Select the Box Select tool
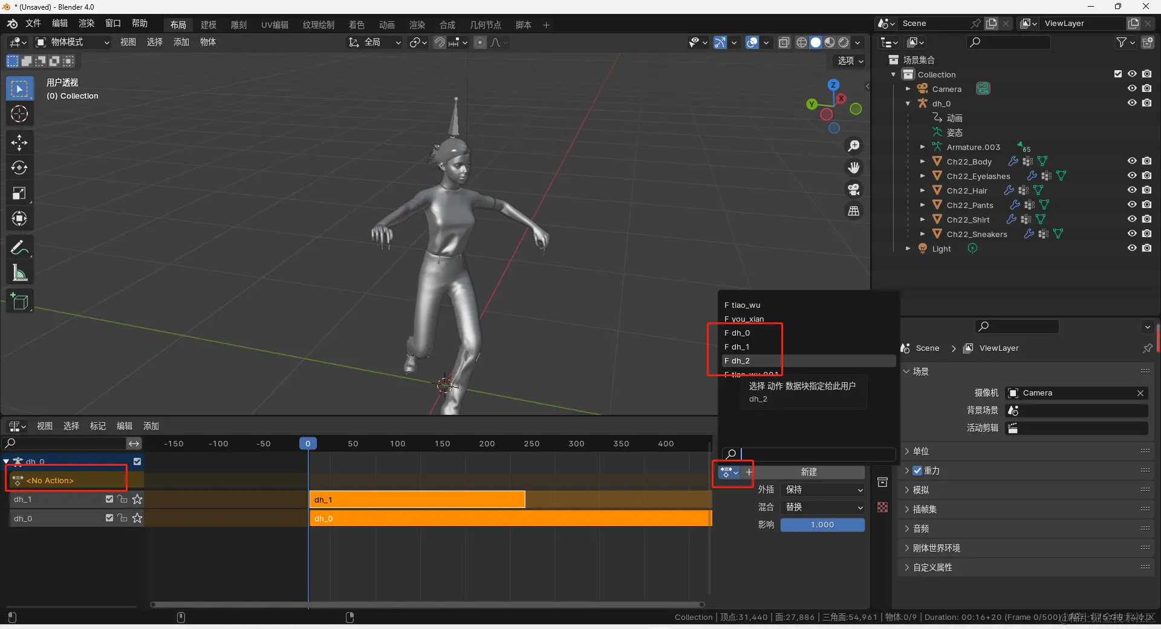Screen dimensions: 1161x629 click(19, 89)
